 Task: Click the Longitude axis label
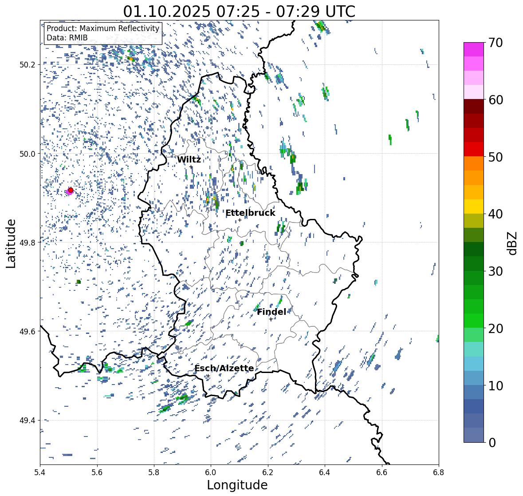pos(237,485)
